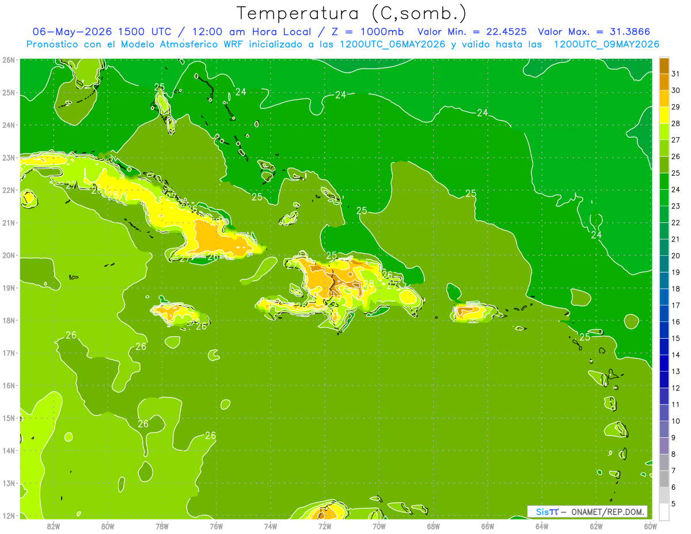Viewport: 691px width, 534px height.
Task: Select the yellow legend swatch between 28 and 29
Action: (664, 115)
